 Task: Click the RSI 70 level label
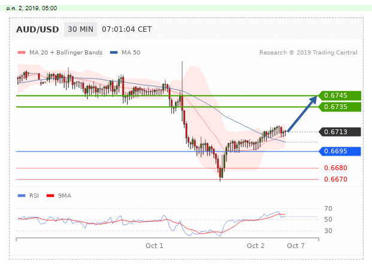coord(328,209)
